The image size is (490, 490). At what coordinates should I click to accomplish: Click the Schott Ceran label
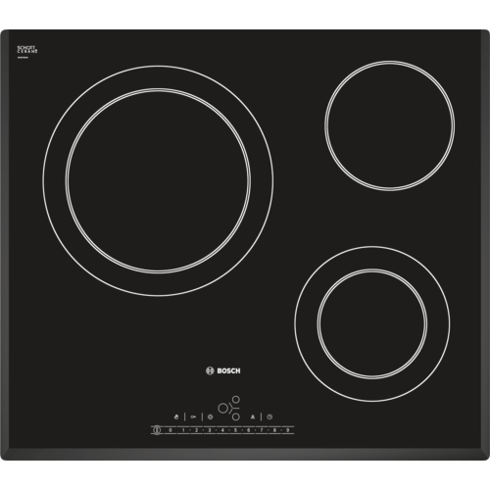tap(27, 49)
